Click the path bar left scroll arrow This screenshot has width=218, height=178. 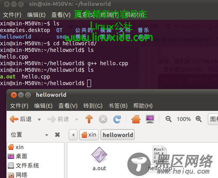[73, 135]
